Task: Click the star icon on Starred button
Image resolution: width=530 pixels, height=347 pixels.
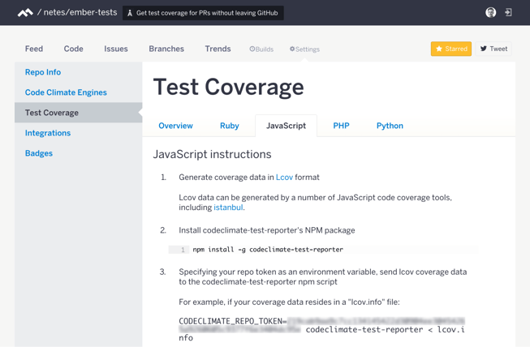Action: pyautogui.click(x=439, y=49)
